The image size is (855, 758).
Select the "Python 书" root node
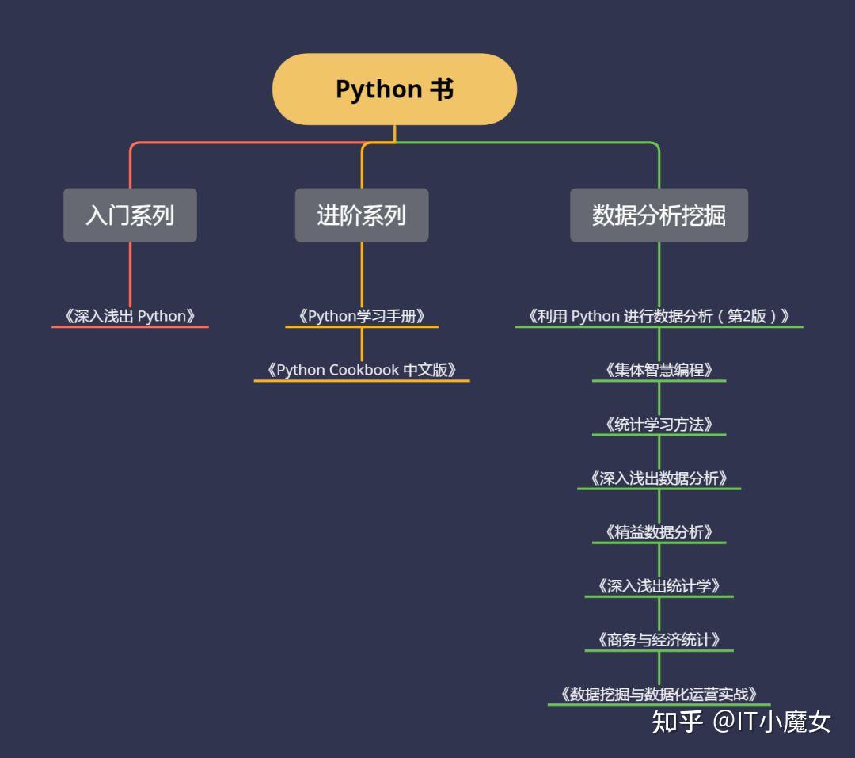(x=393, y=89)
